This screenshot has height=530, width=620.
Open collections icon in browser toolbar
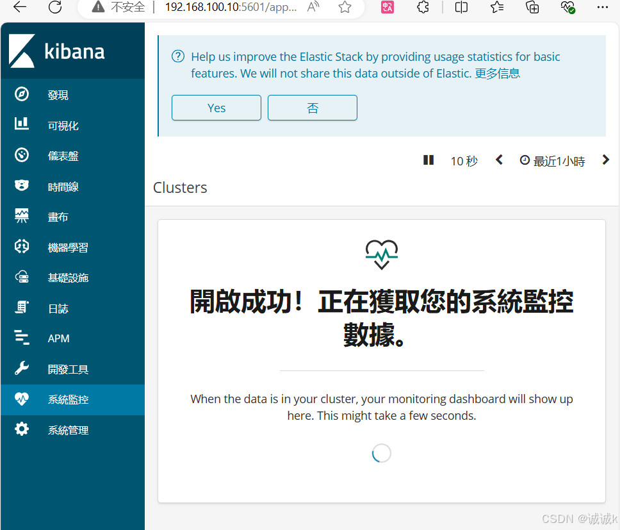coord(532,6)
